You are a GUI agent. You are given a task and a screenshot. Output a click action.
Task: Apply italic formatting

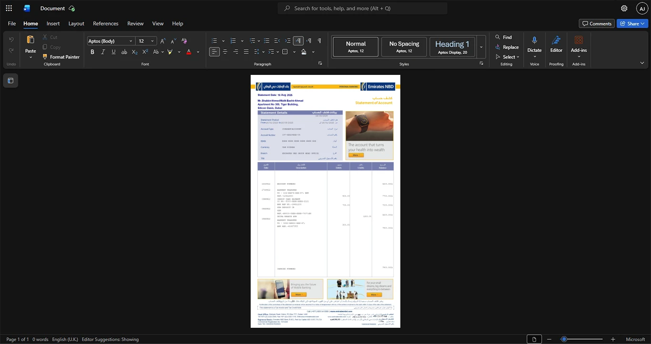pos(103,52)
